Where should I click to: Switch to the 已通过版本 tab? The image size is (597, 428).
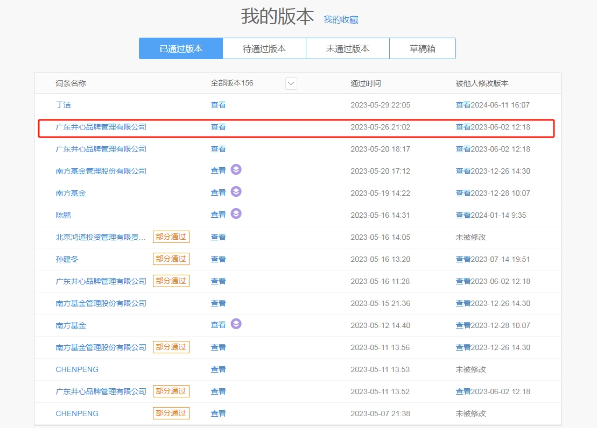pos(181,48)
